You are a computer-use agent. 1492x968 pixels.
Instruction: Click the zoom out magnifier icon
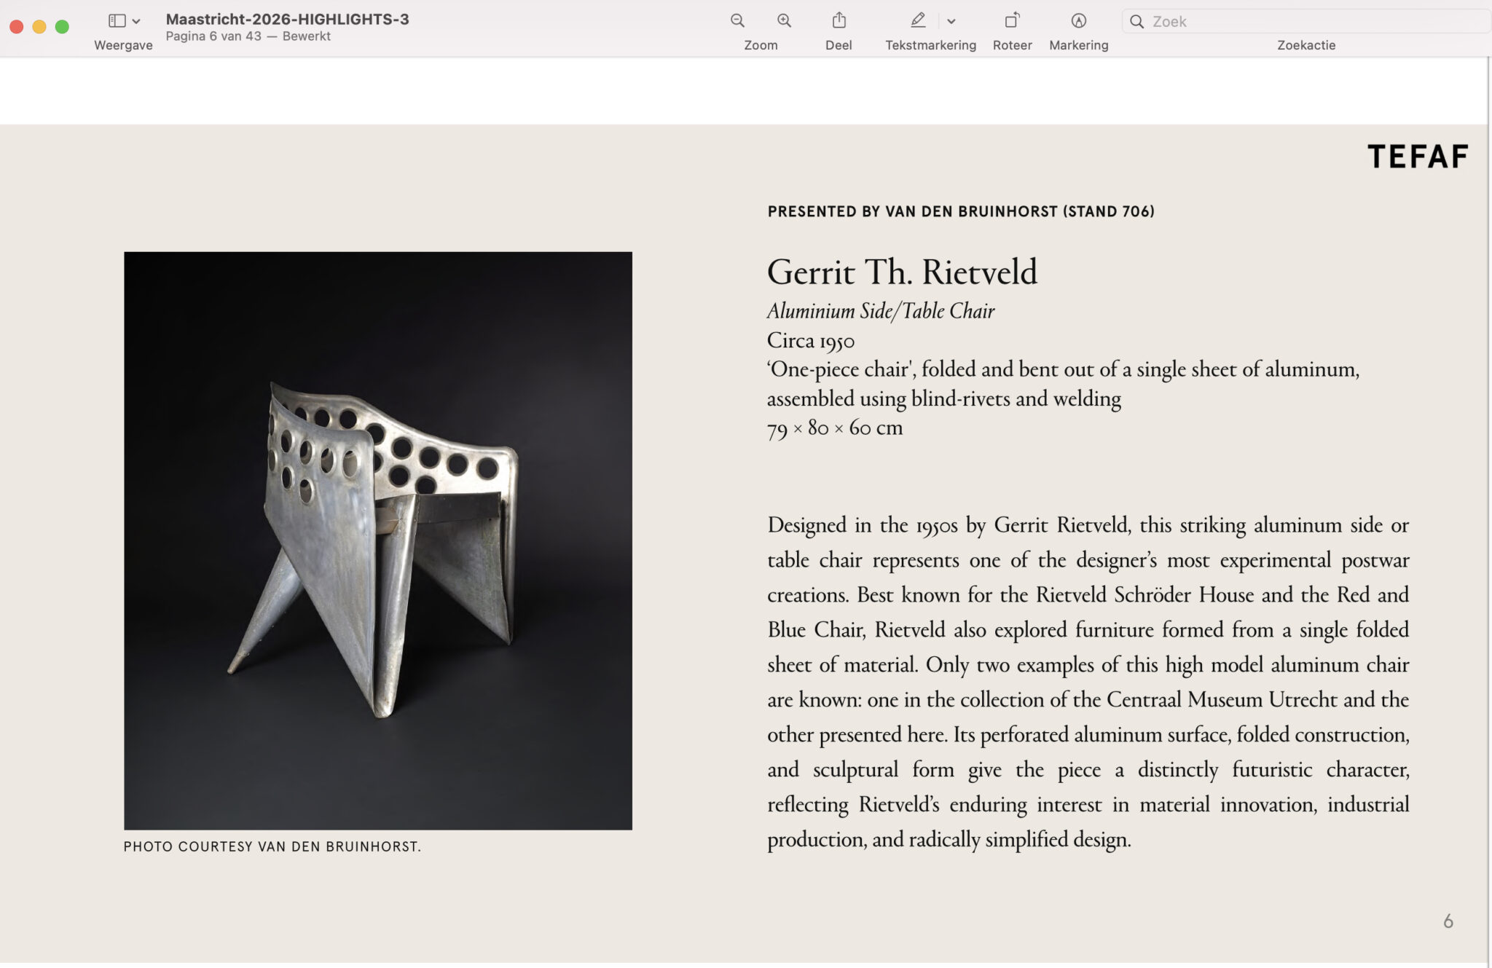point(737,21)
